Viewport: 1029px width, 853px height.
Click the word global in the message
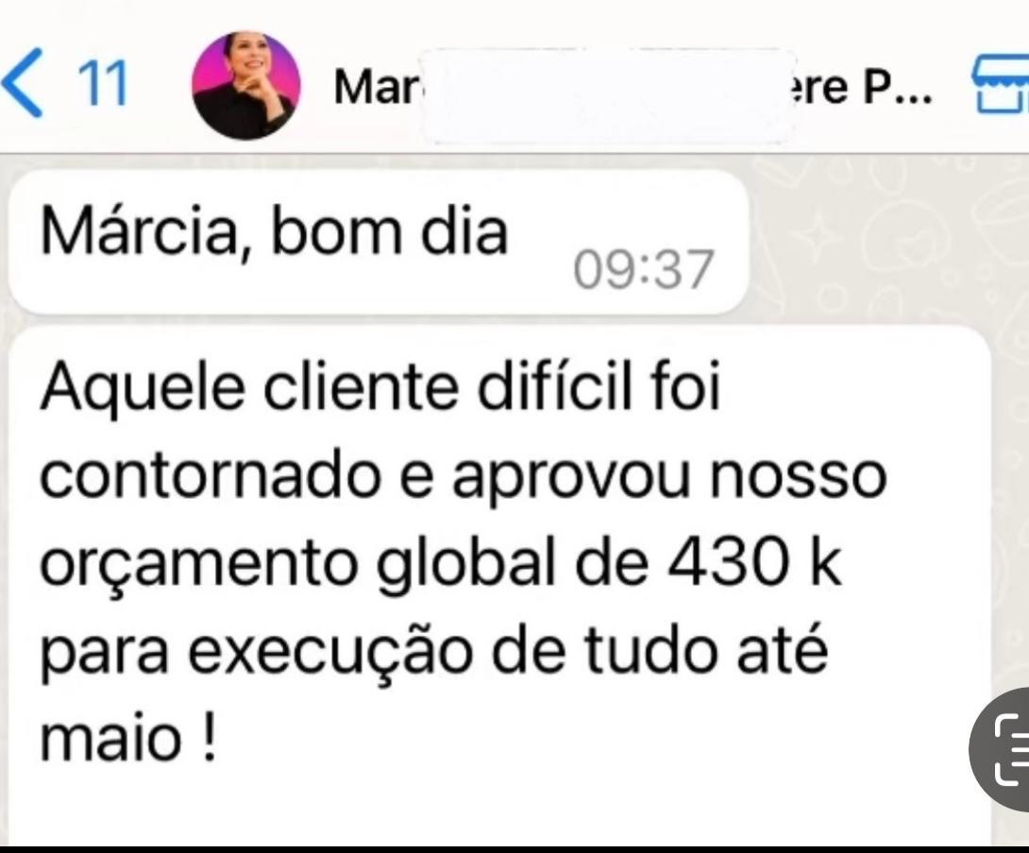pyautogui.click(x=468, y=566)
